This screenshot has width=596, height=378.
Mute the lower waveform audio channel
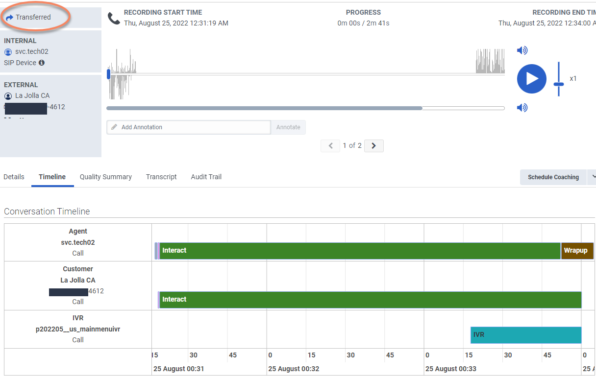coord(522,108)
